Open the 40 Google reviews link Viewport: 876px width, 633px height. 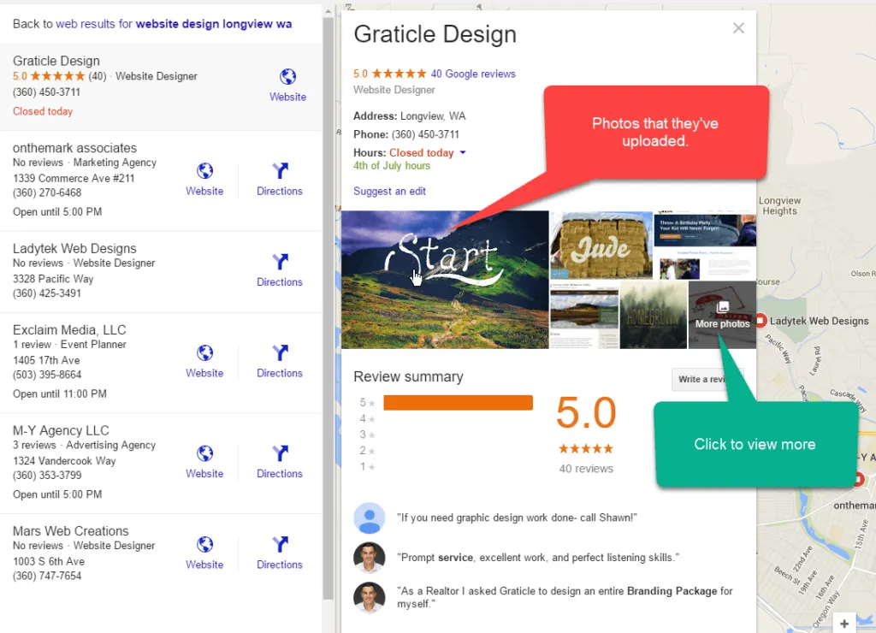(x=473, y=74)
